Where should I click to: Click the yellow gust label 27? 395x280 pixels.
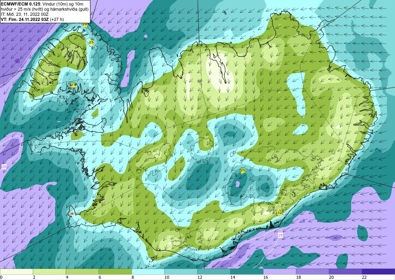coord(73,85)
